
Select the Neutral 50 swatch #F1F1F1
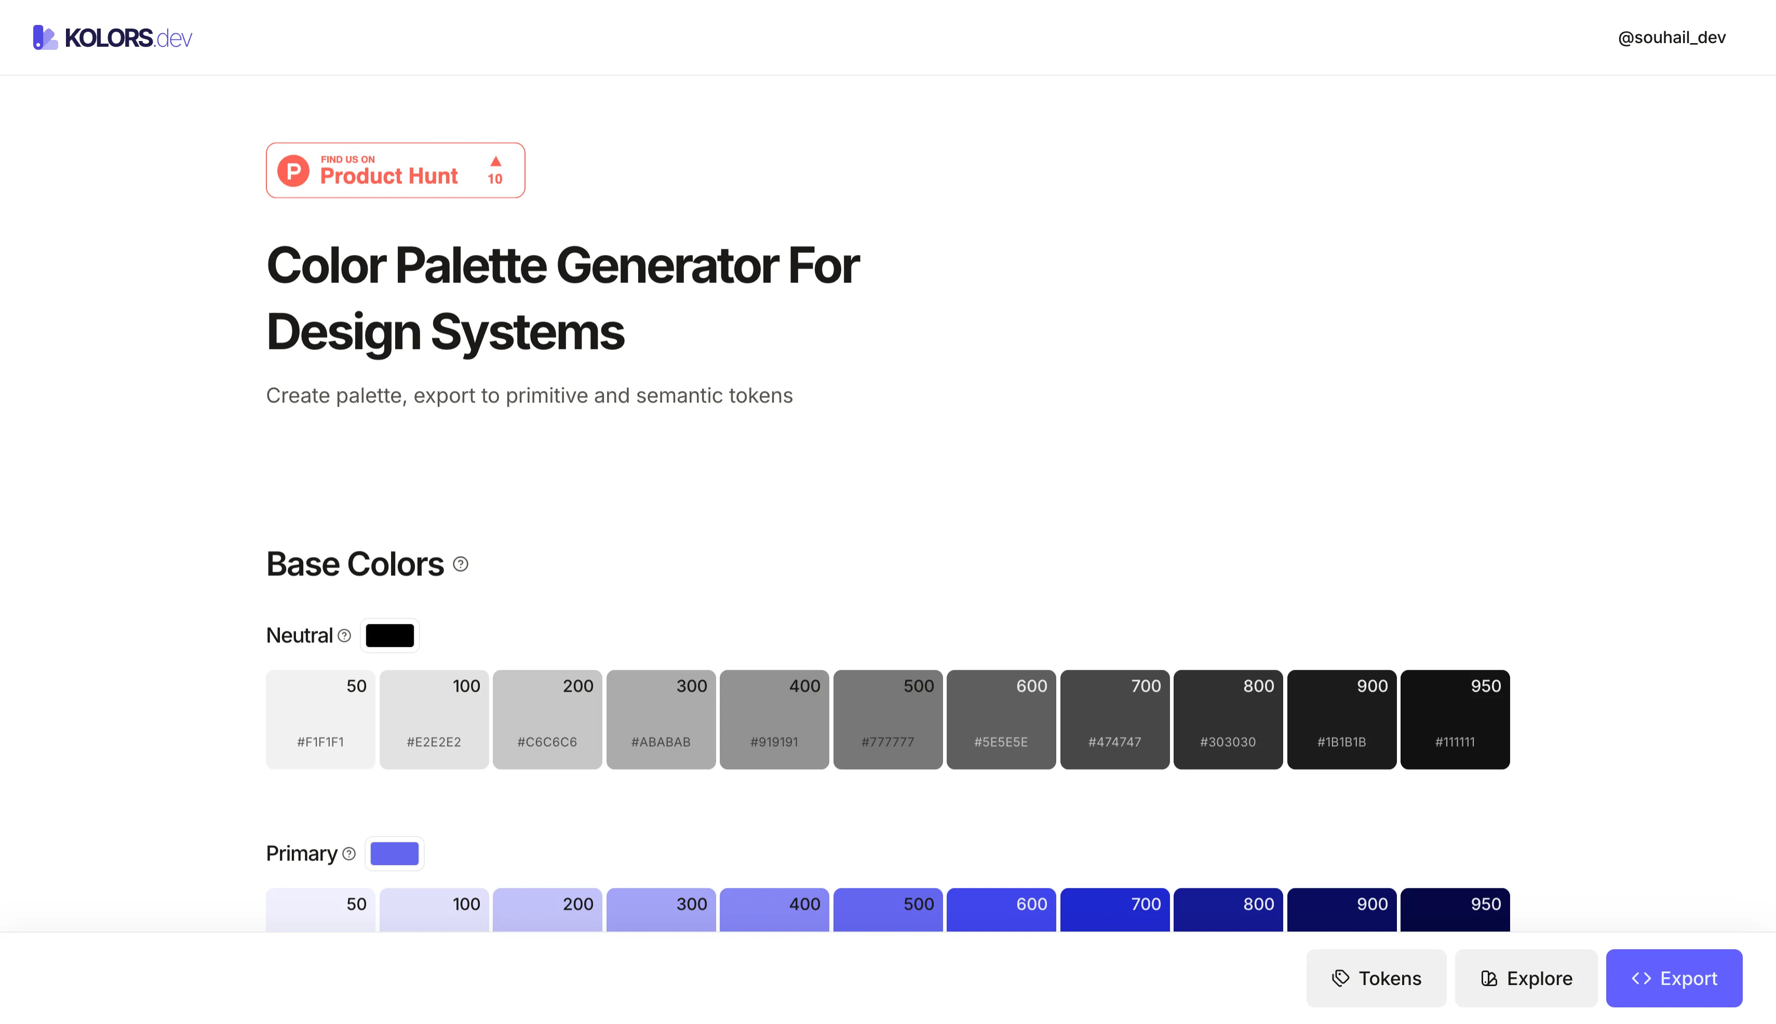[320, 720]
